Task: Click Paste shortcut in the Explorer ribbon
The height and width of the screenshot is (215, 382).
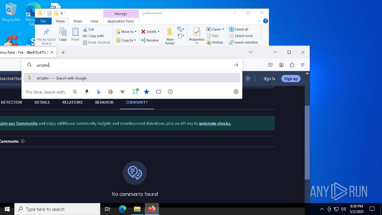Action: click(x=96, y=42)
